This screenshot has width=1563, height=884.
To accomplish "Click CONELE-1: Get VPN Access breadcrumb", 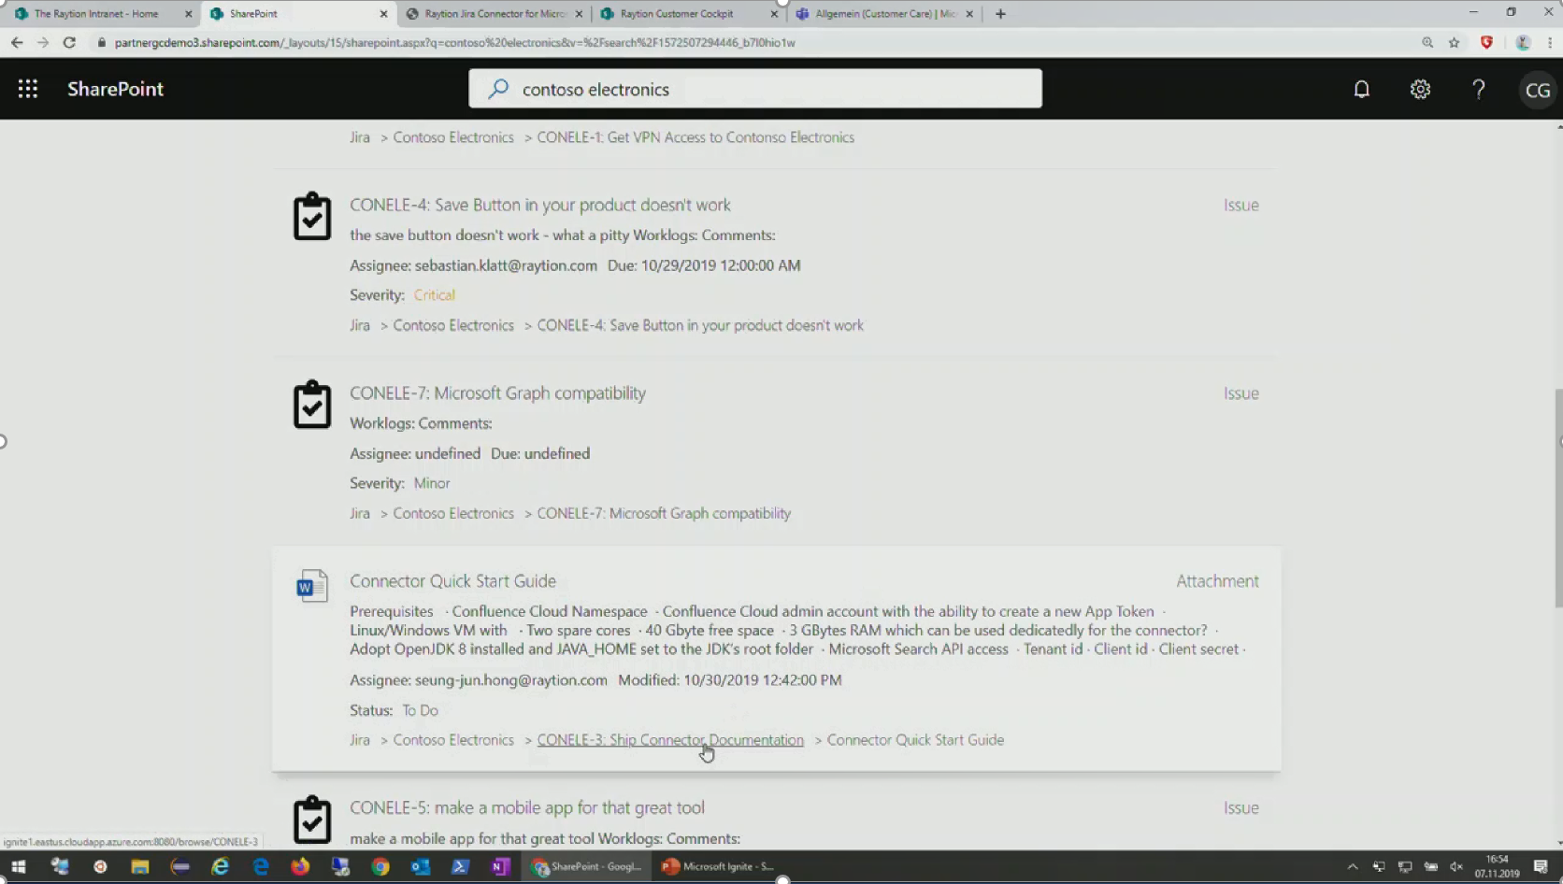I will click(x=695, y=137).
